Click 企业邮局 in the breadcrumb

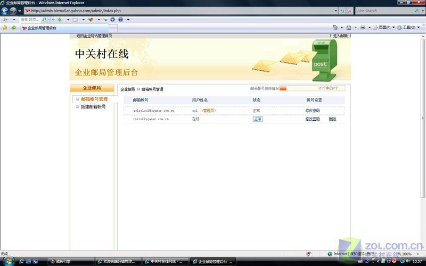click(127, 89)
